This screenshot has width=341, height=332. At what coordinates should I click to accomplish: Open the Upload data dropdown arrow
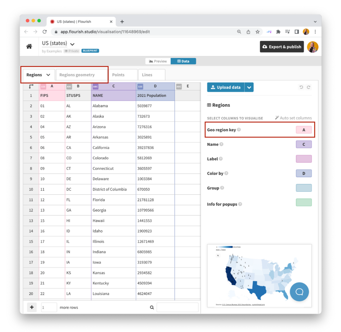249,87
